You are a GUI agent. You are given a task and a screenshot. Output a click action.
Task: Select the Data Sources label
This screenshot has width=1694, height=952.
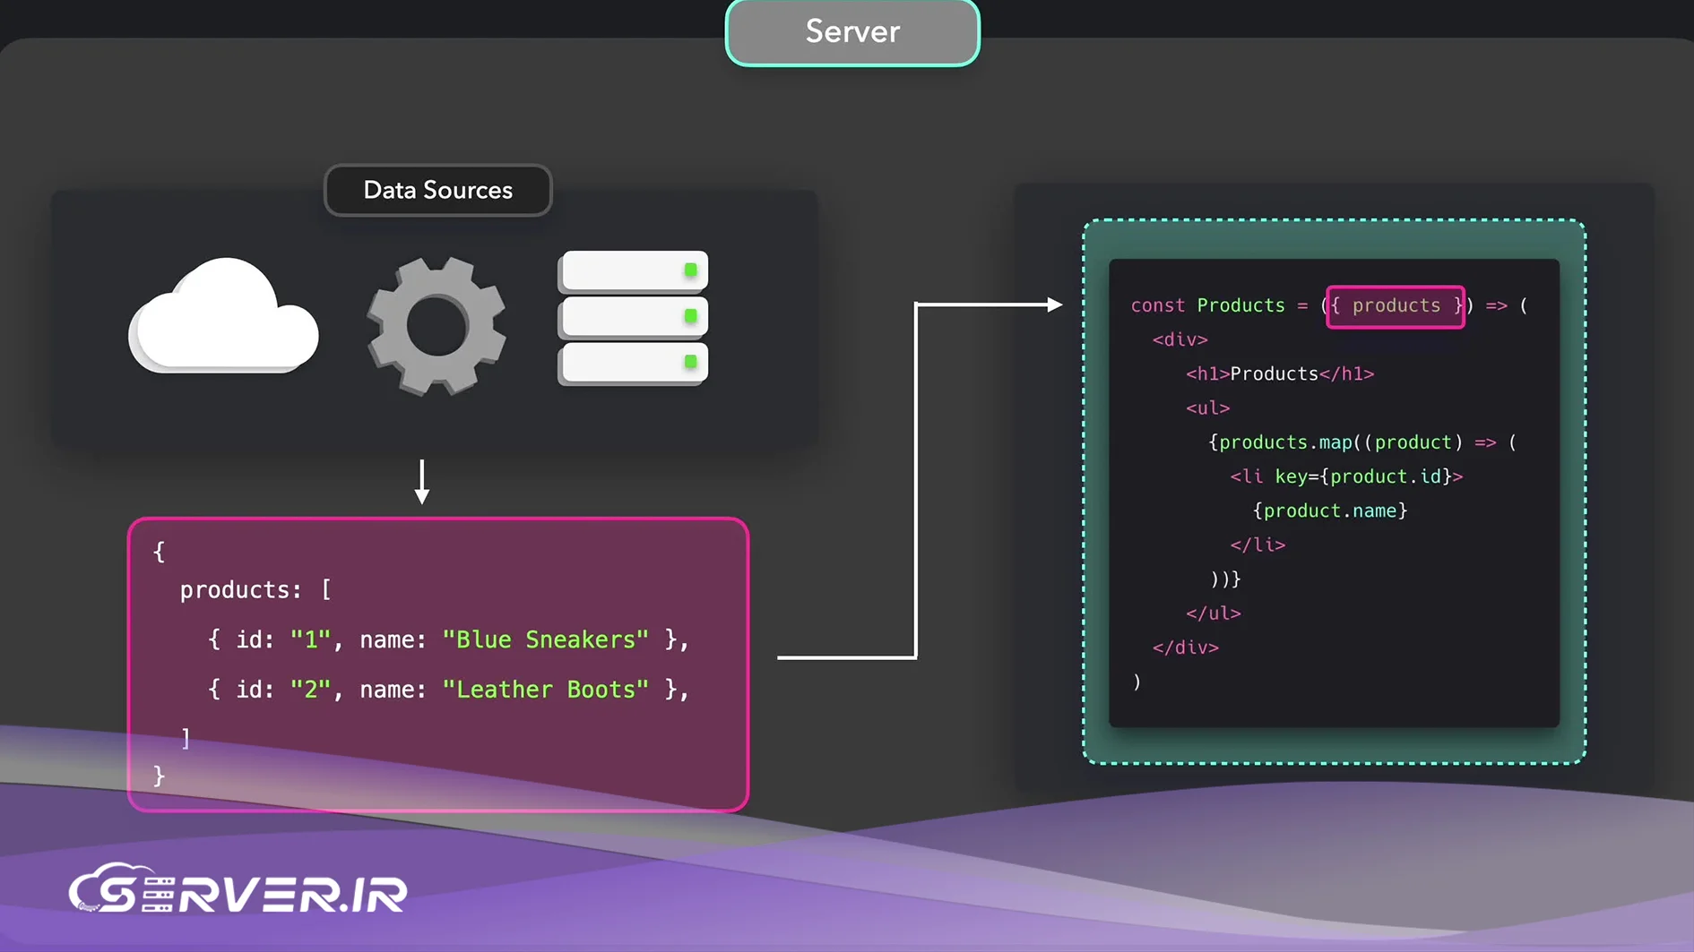437,190
